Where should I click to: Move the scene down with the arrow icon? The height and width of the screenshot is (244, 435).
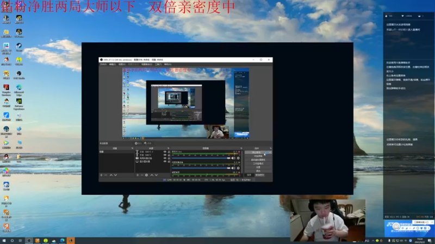pyautogui.click(x=115, y=175)
